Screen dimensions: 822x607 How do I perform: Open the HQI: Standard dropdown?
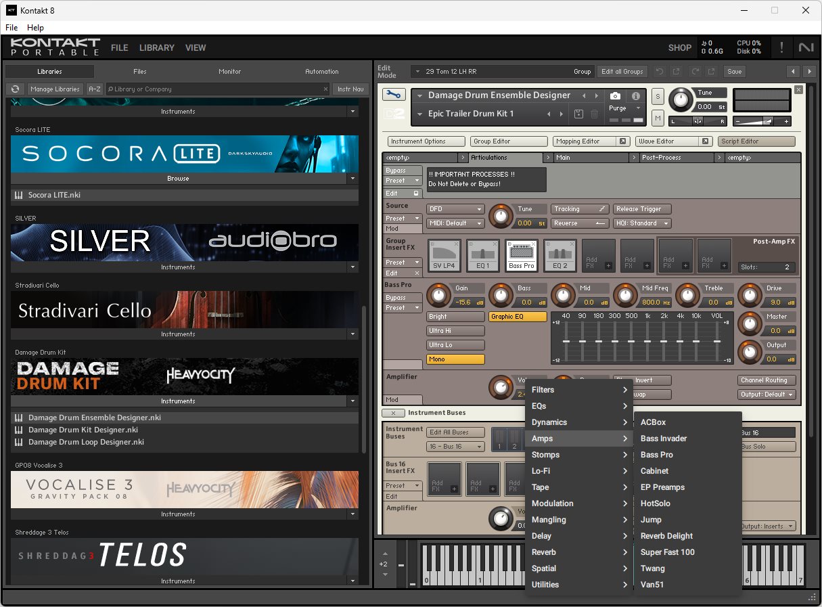642,223
